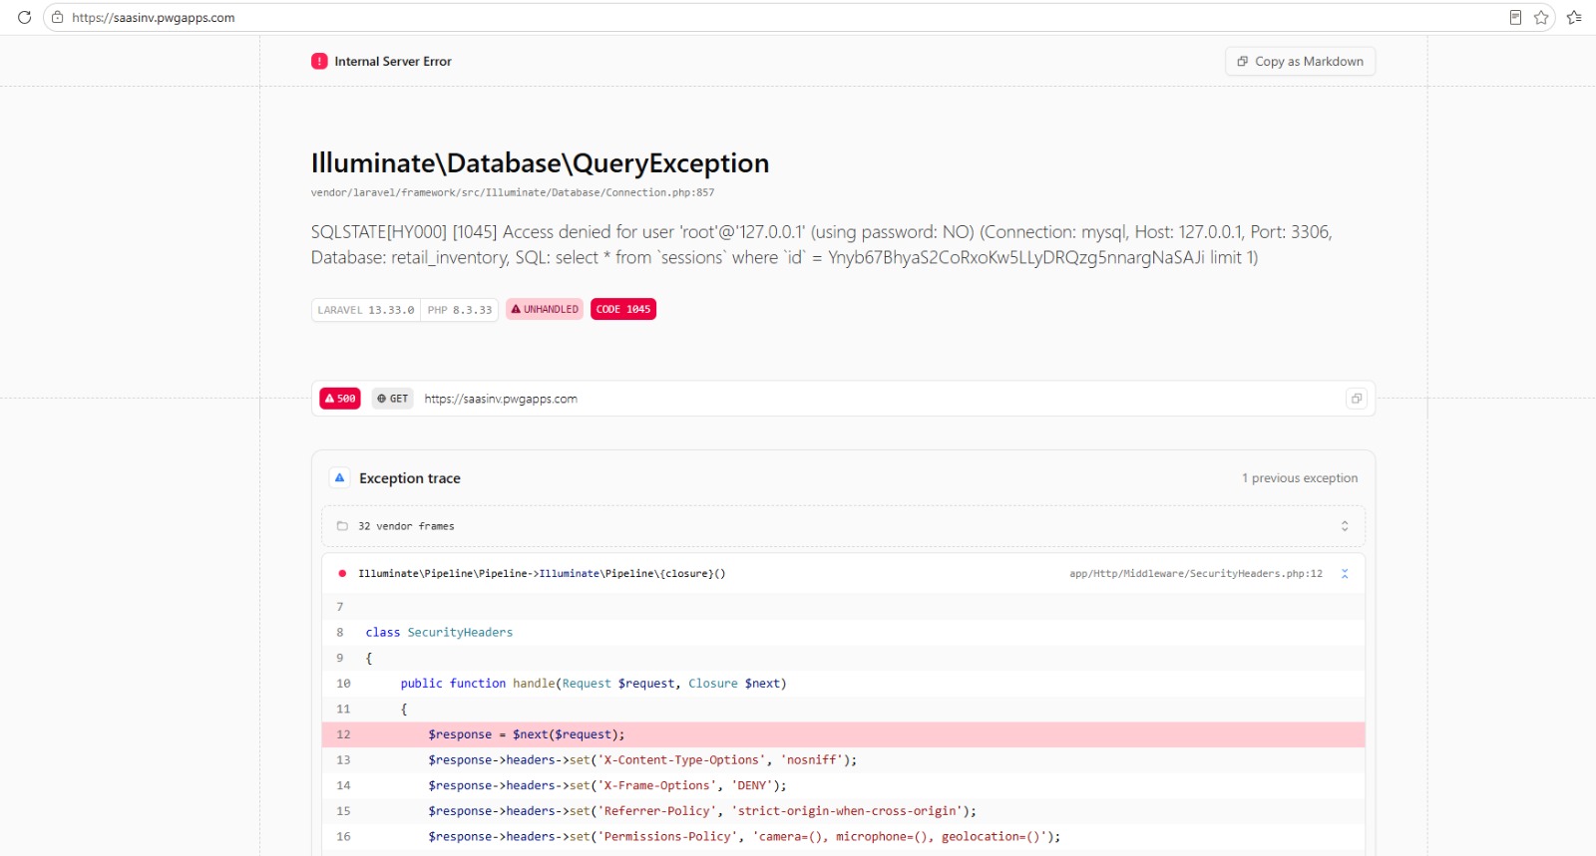Click the red Internal Server Error alert icon

coord(319,61)
